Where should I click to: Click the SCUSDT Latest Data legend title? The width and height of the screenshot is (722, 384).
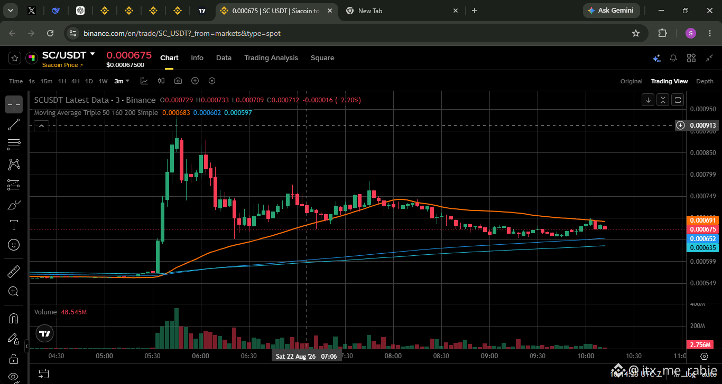(x=95, y=100)
